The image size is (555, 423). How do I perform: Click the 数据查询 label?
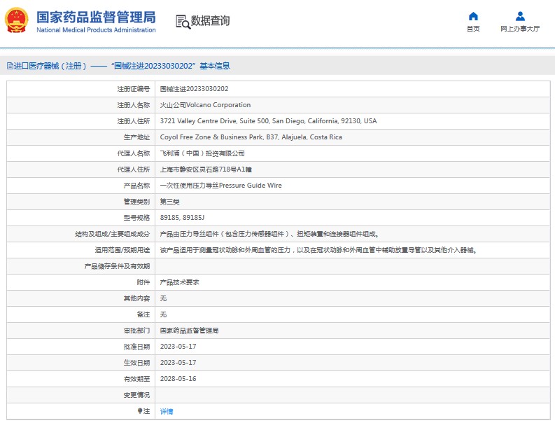pyautogui.click(x=210, y=21)
